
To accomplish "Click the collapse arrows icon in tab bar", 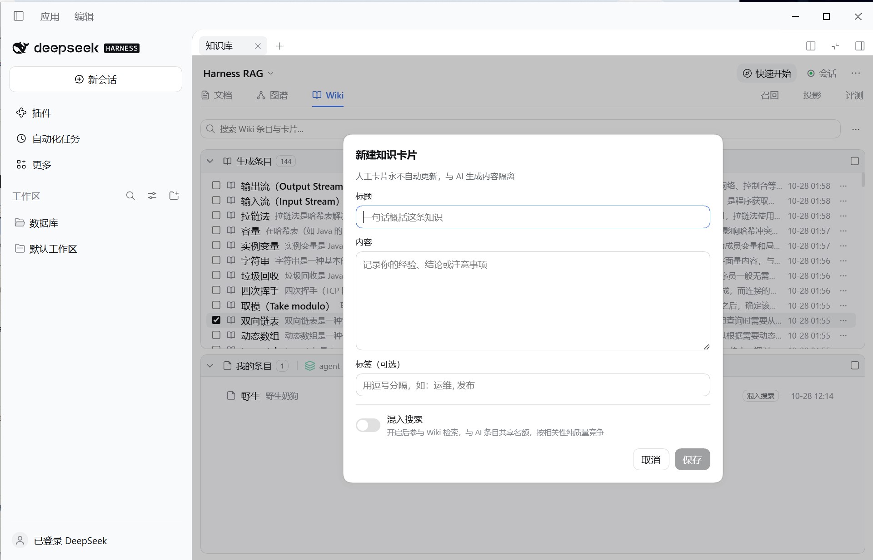I will [x=835, y=46].
